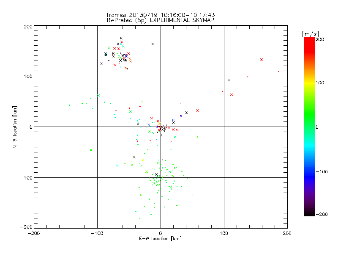The height and width of the screenshot is (254, 338).
Task: Pick the black bottom of the velocity colorbar
Action: click(309, 213)
